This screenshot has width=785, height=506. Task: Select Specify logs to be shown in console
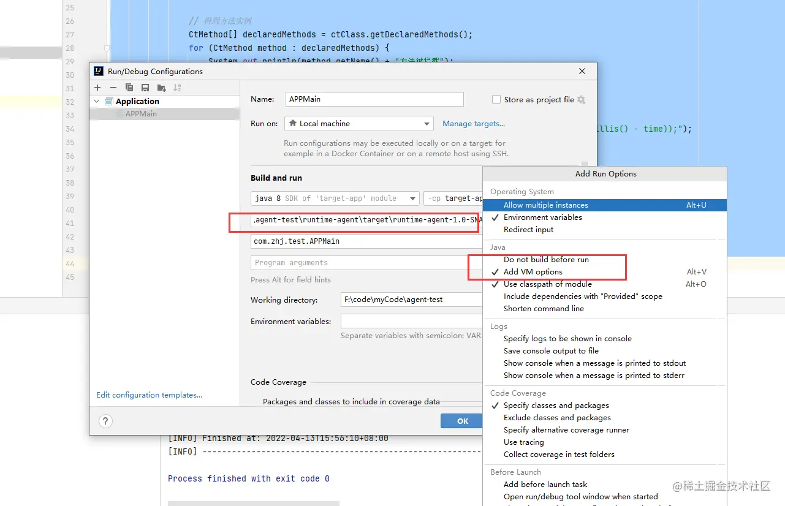[605, 339]
